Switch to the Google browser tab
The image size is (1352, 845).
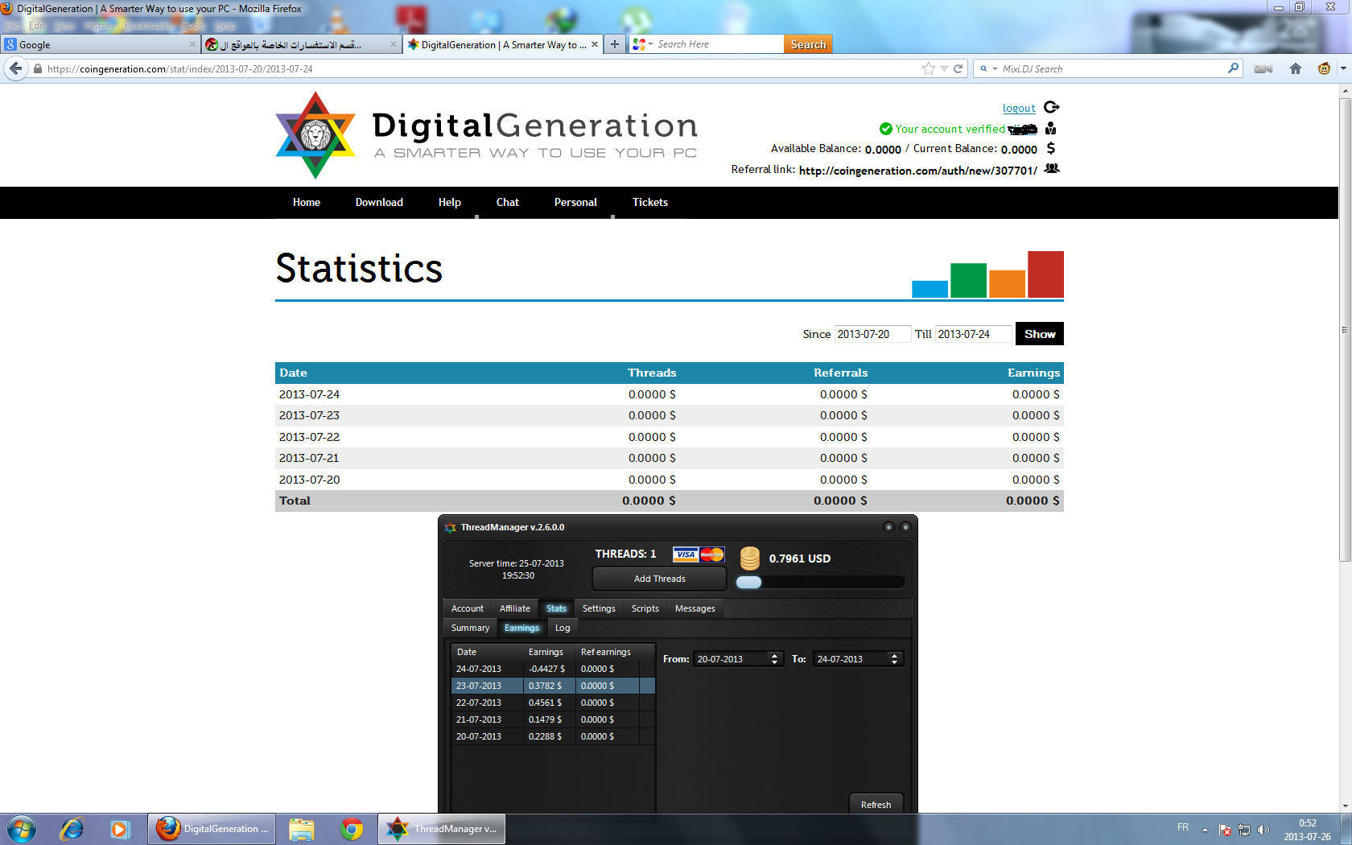(x=101, y=44)
